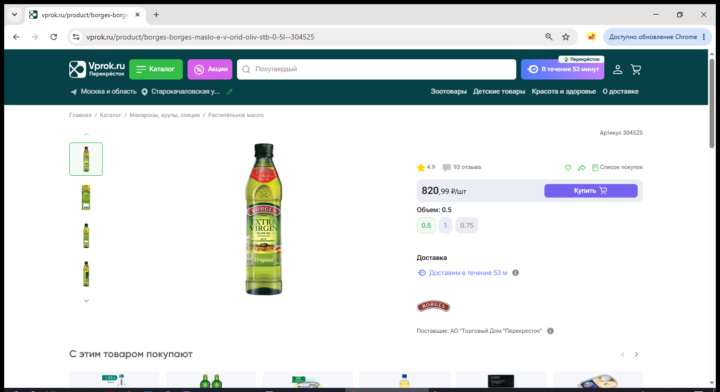Click the main Borges Extra Virgin bottle image
Image resolution: width=720 pixels, height=392 pixels.
[x=265, y=219]
